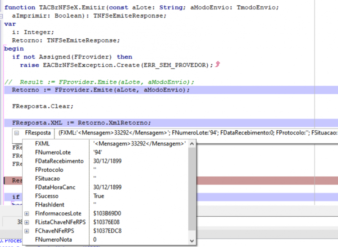Click the $10376E08 address value

[106, 222]
